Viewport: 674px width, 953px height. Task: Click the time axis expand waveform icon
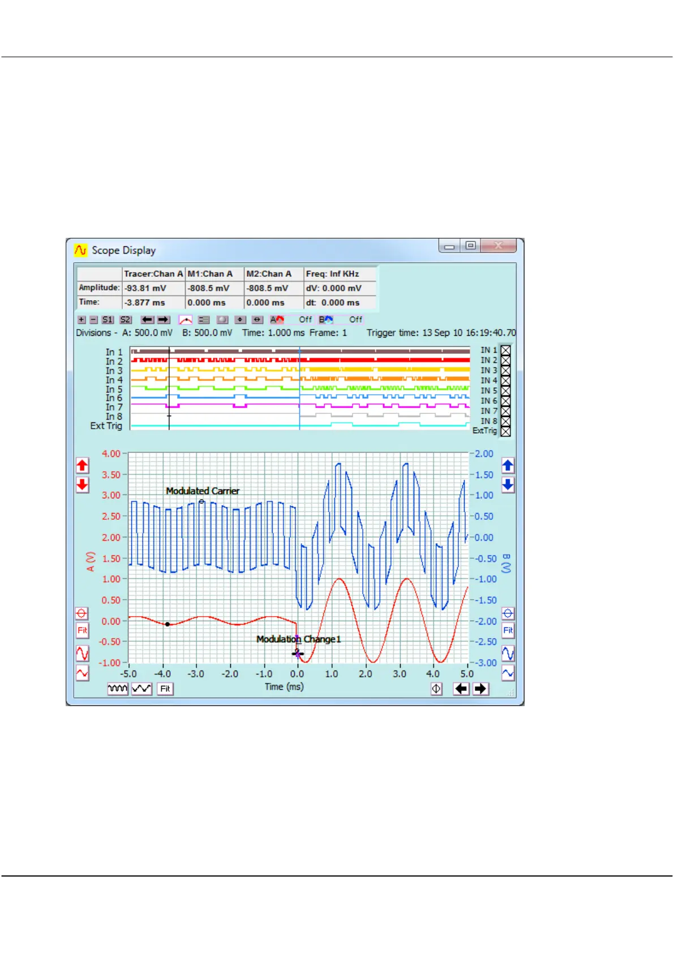point(141,689)
